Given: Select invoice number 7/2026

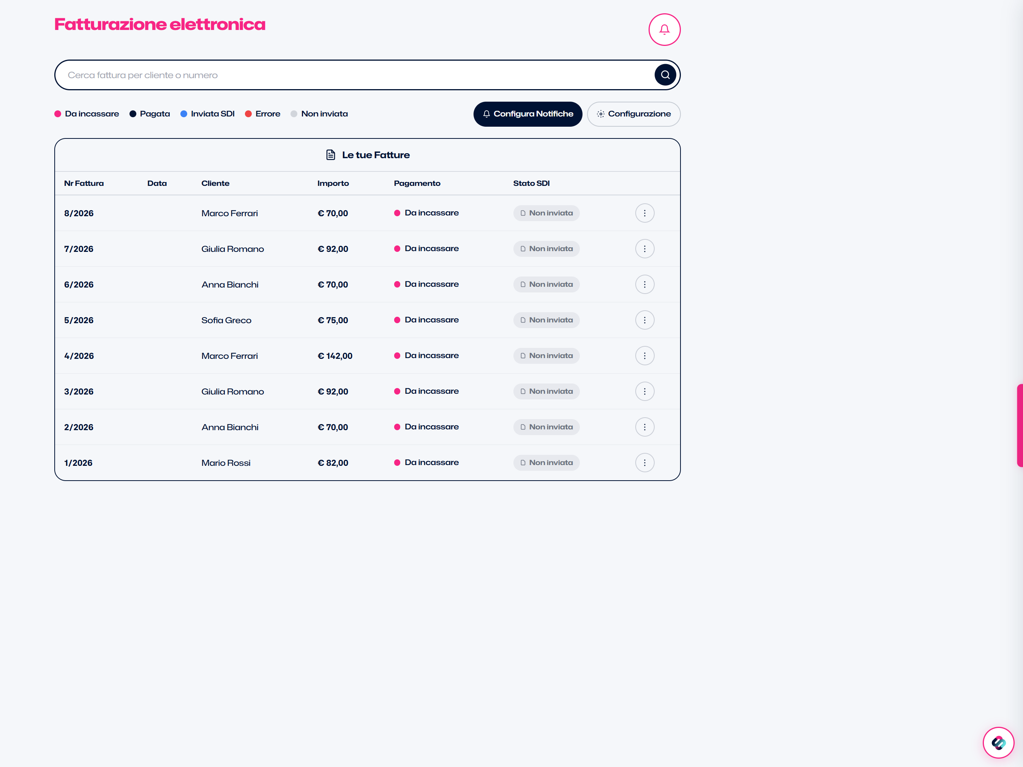Looking at the screenshot, I should [79, 249].
